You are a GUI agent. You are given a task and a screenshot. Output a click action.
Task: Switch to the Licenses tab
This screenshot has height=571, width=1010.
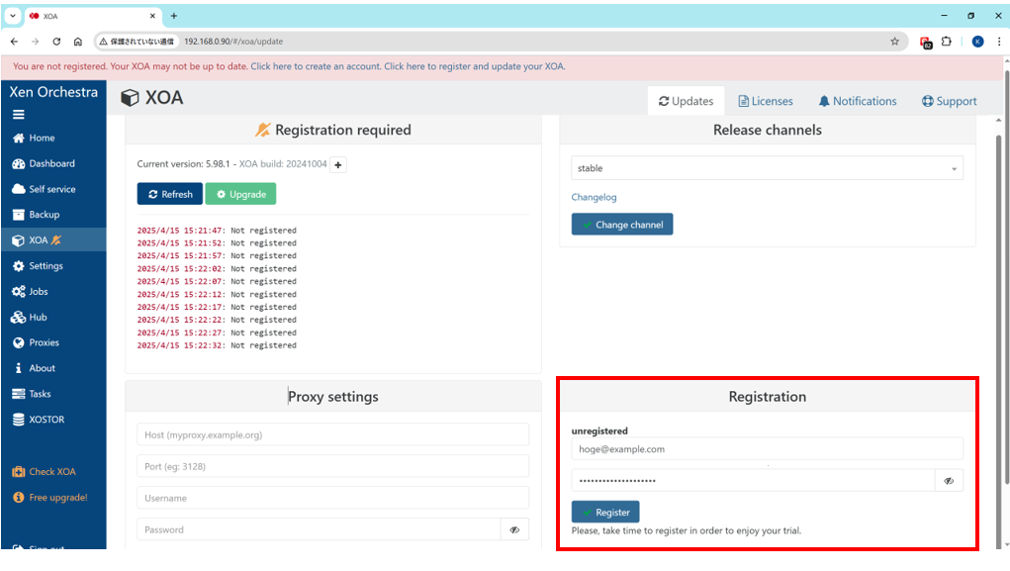click(764, 101)
